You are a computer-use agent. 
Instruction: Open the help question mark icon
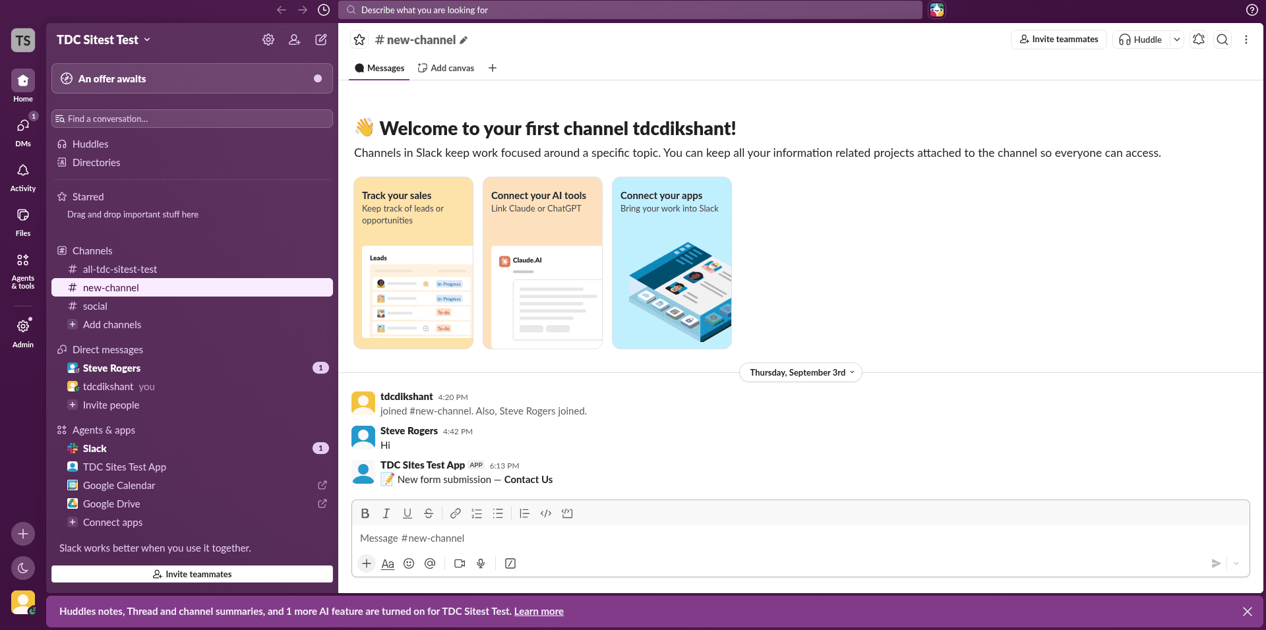click(1252, 10)
